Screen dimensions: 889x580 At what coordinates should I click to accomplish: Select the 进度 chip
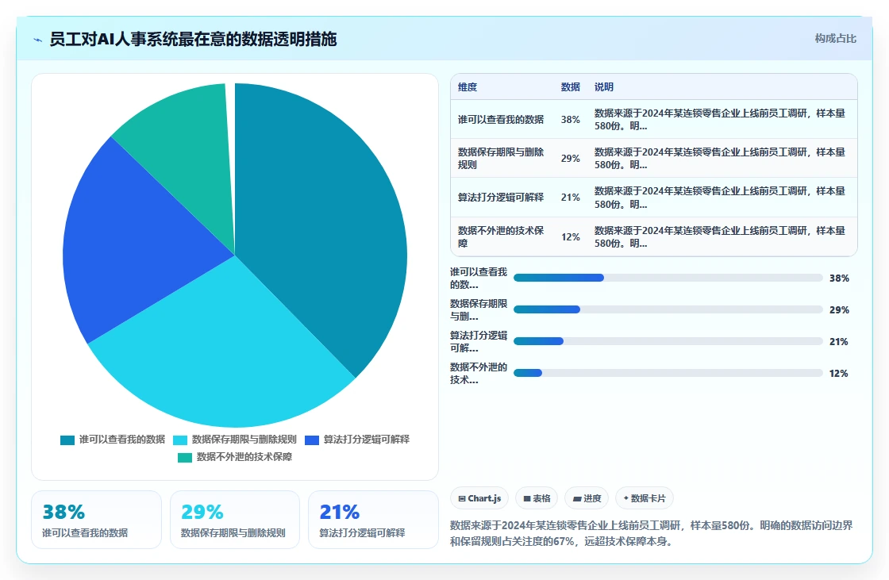coord(587,498)
